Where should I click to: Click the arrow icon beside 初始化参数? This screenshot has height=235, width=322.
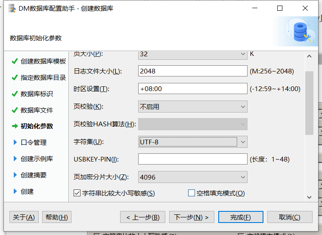[x=15, y=126]
